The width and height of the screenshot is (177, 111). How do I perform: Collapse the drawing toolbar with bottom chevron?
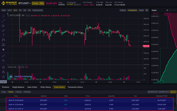3,82
